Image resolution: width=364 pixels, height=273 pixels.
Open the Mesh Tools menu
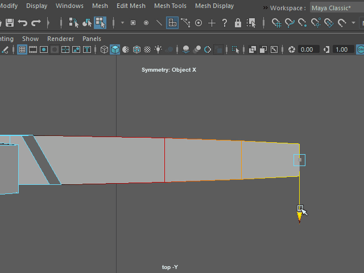click(x=170, y=6)
